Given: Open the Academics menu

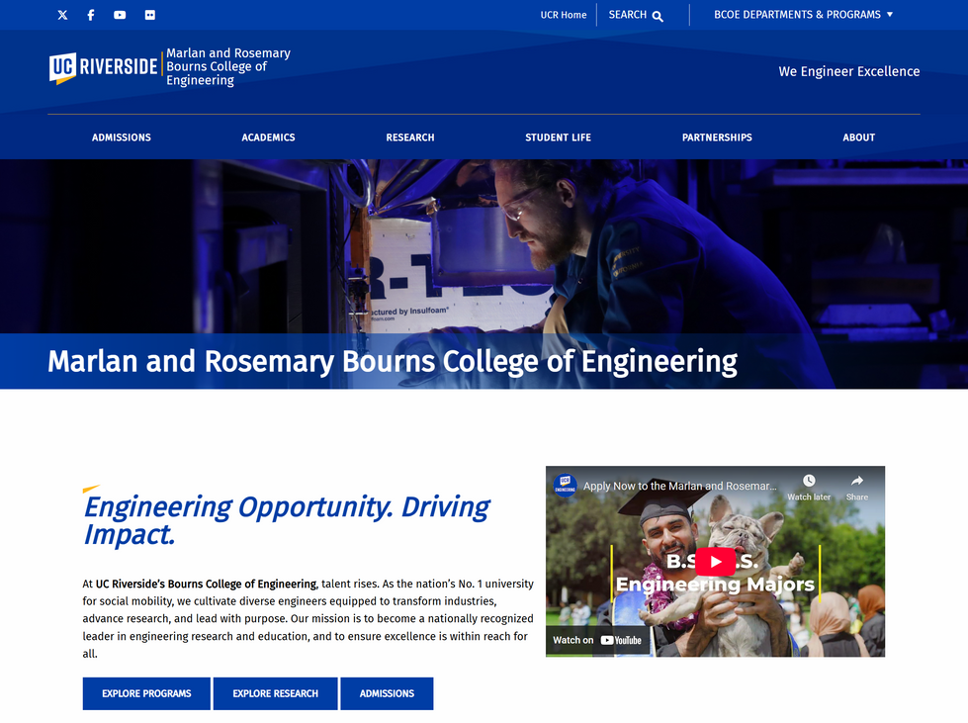Looking at the screenshot, I should 268,137.
